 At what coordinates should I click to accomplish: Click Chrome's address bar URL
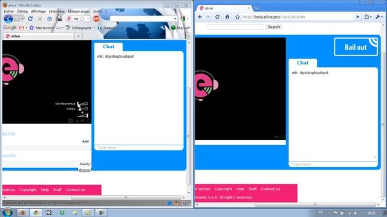(x=274, y=17)
